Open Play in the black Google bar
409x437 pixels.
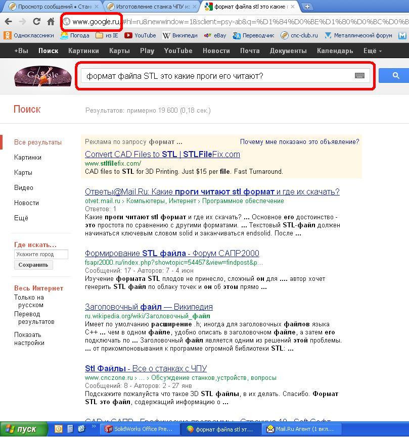[147, 51]
